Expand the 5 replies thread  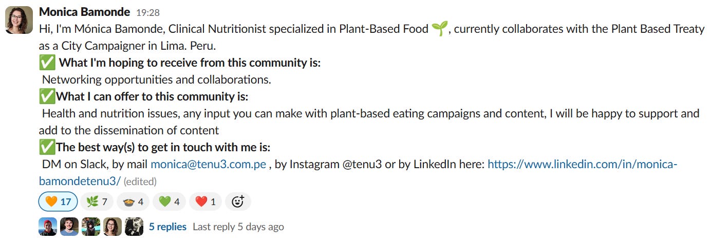[x=167, y=227]
